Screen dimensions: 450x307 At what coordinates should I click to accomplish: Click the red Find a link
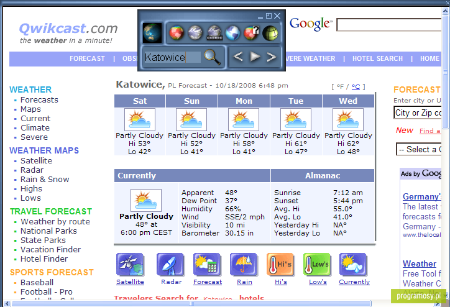(x=430, y=131)
